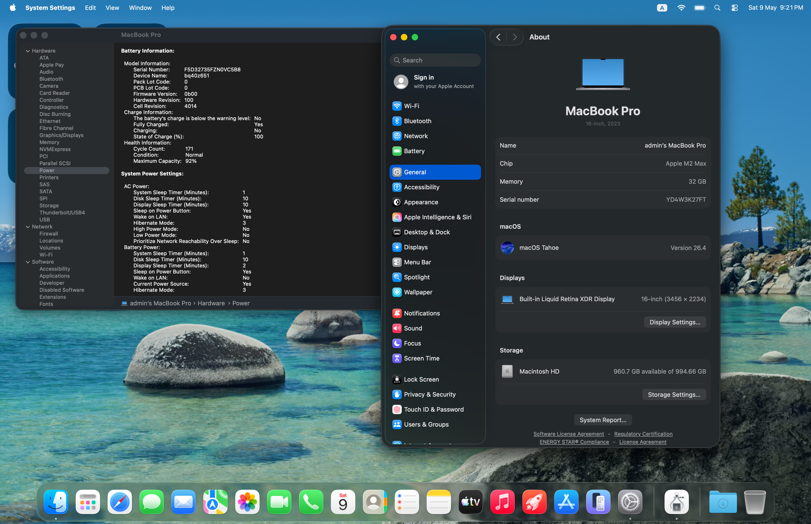Open Desktop & Dock settings
Screen dimensions: 811x524
[435, 232]
